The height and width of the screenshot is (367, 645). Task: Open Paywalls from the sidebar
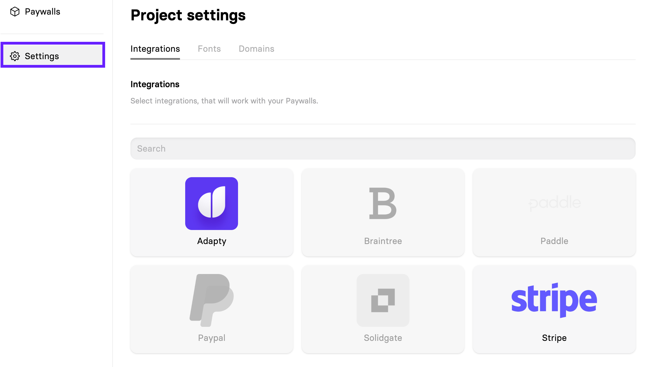click(x=42, y=12)
